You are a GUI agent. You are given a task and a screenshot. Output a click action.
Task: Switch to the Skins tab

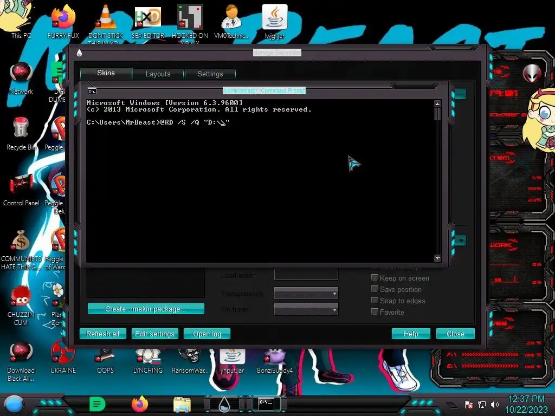(106, 73)
